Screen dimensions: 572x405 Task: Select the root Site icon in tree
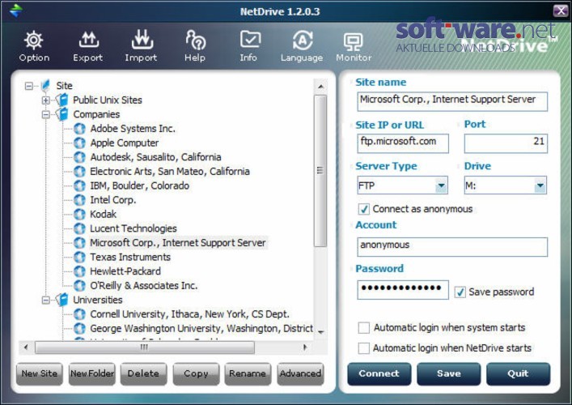tap(45, 86)
